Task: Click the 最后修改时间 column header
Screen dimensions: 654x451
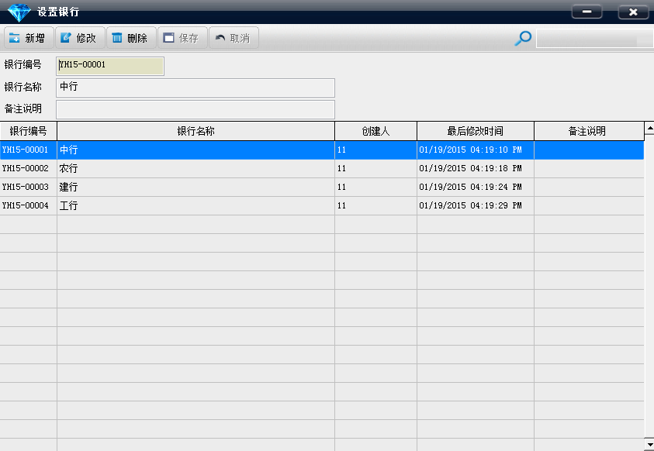Action: point(476,131)
